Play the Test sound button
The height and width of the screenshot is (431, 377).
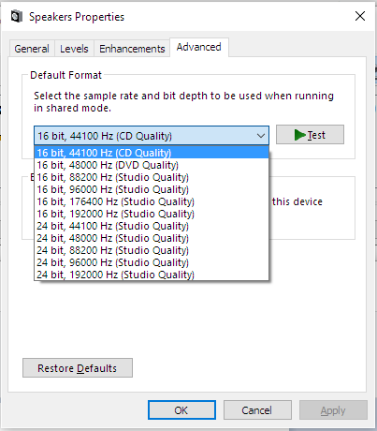point(310,135)
